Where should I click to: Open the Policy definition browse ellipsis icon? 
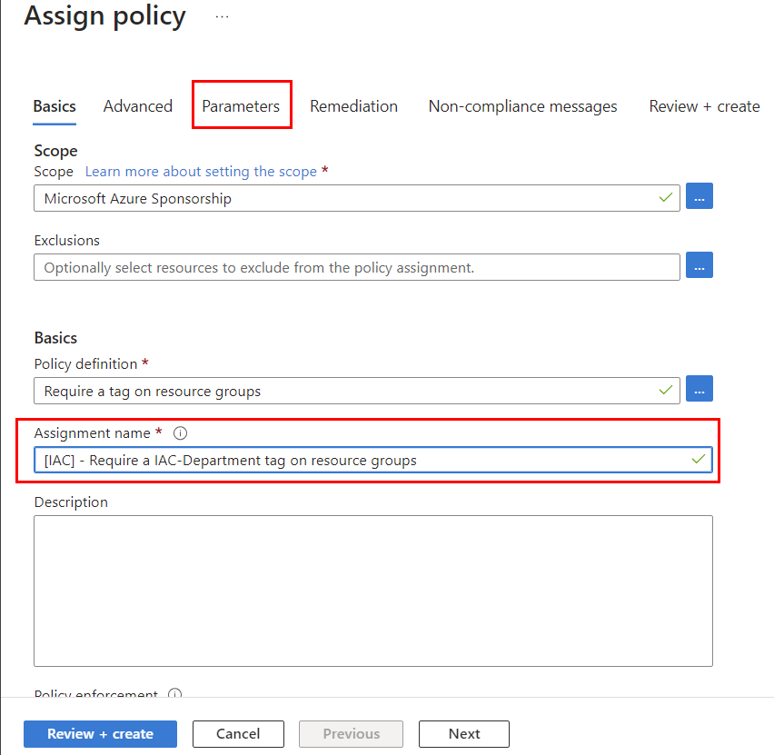click(x=699, y=388)
